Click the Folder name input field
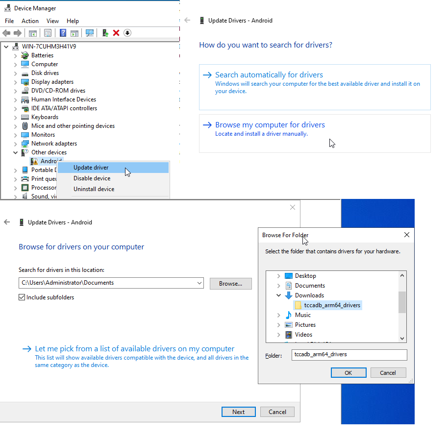 pos(349,355)
